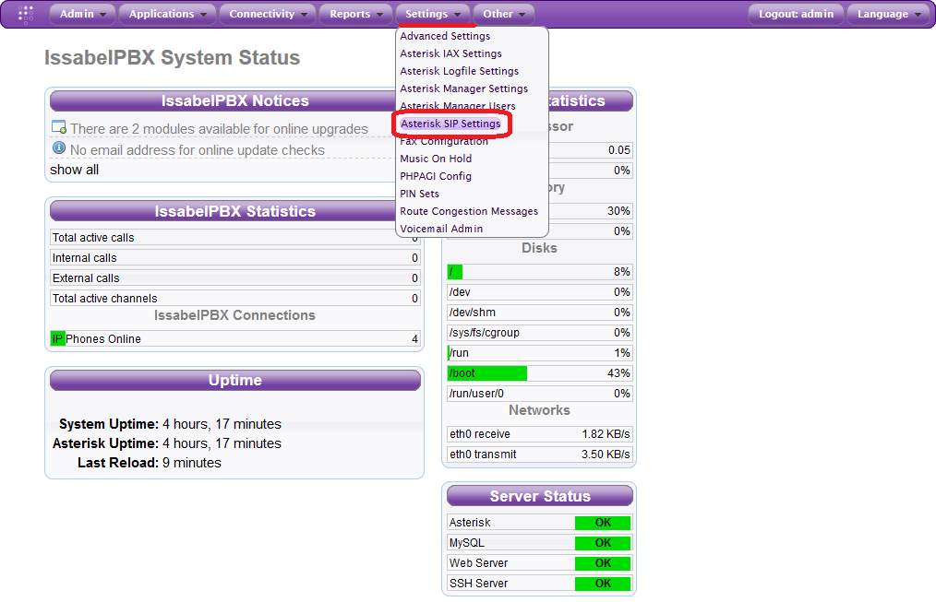Screen dimensions: 936x602
Task: Open the Other dropdown menu
Action: (504, 14)
